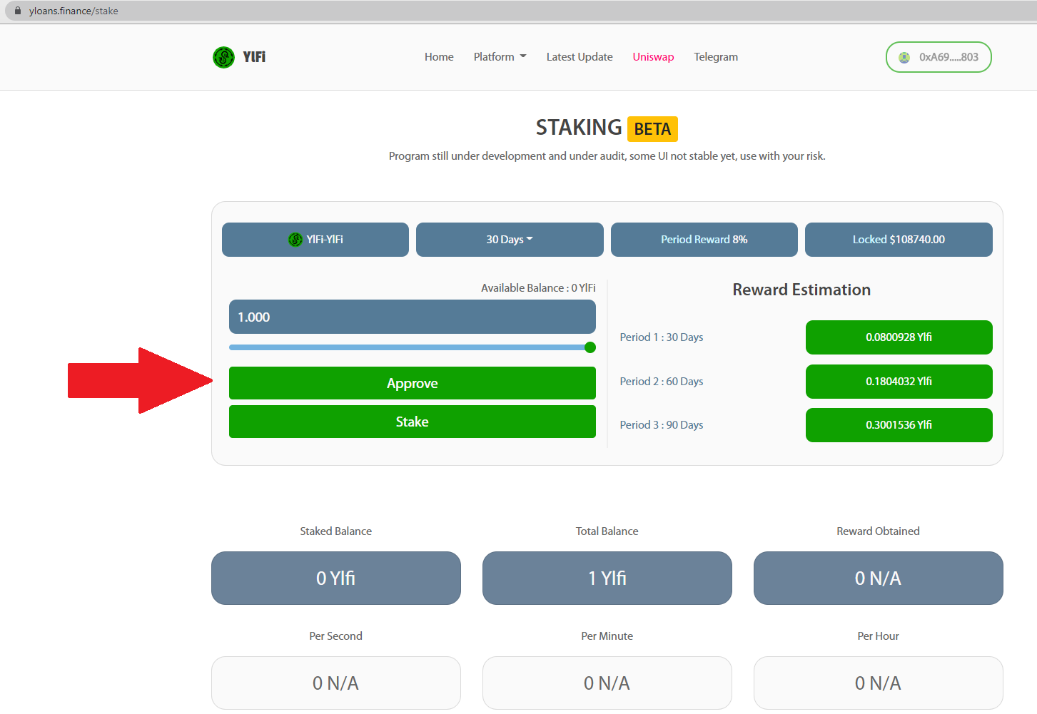
Task: Click the Staked Balance 0 Ylfi box
Action: 336,578
